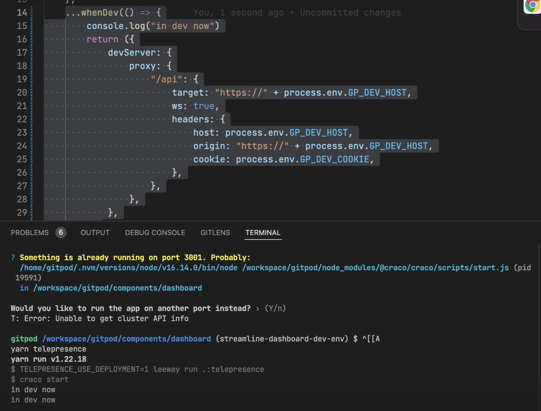Switch to the OUTPUT tab
The width and height of the screenshot is (541, 411).
tap(95, 233)
